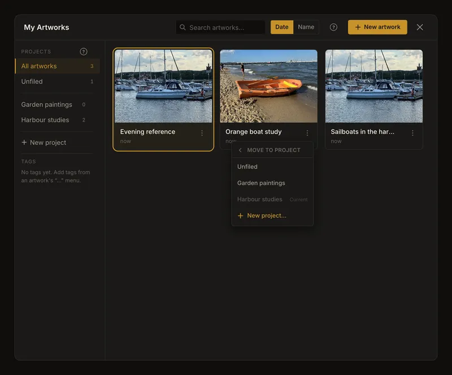This screenshot has height=375, width=452.
Task: Choose Harbour studies Current menu entry
Action: coord(272,199)
